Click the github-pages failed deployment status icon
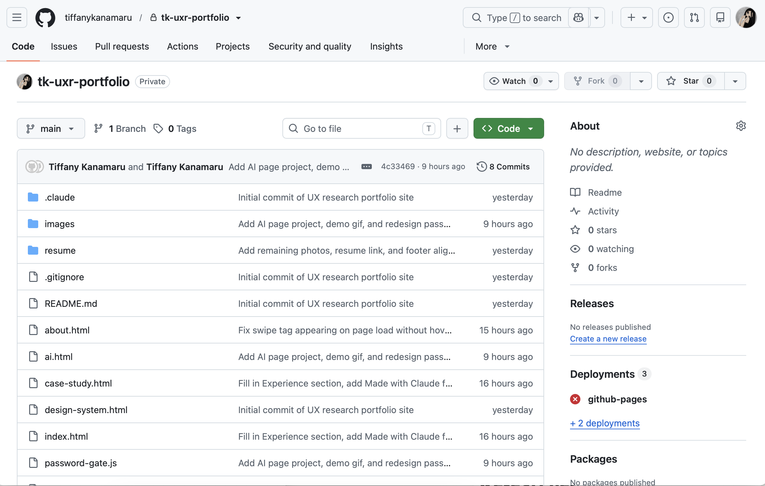Screen dimensions: 765x486 (x=575, y=399)
